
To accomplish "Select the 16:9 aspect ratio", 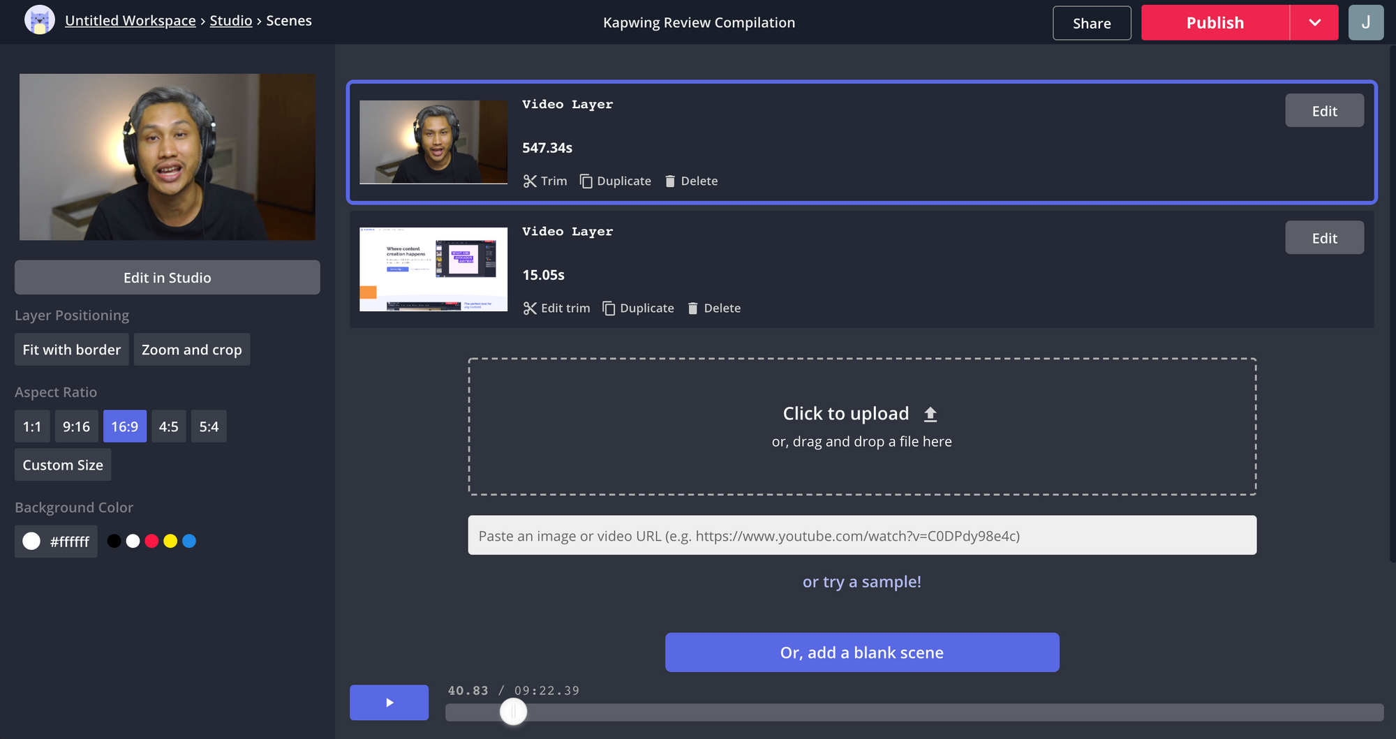I will [x=124, y=426].
